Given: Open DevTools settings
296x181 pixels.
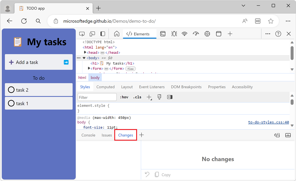Looking at the screenshot, I should (268, 34).
